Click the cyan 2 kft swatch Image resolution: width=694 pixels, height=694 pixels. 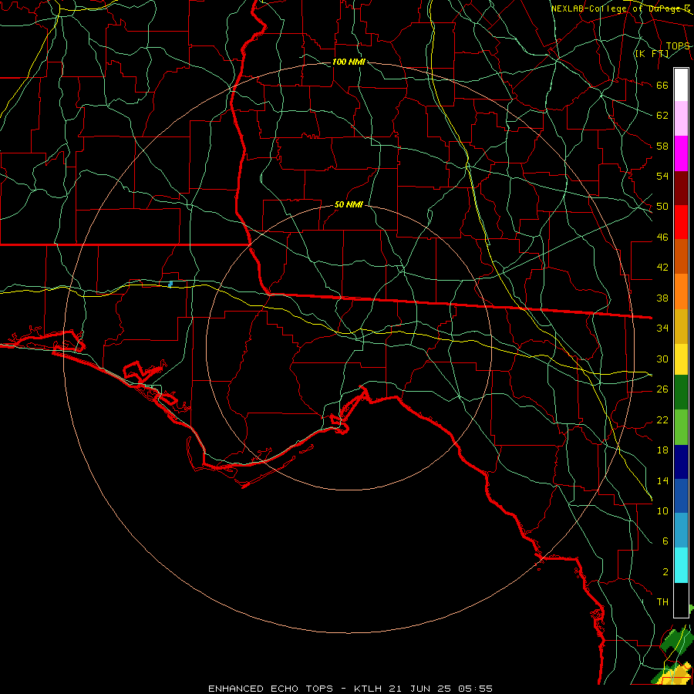[681, 565]
